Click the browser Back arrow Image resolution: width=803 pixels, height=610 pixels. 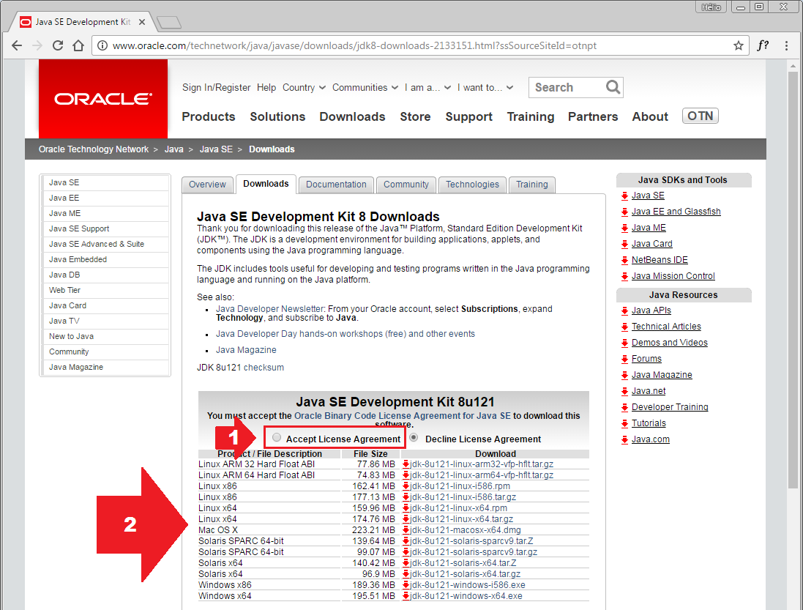17,45
